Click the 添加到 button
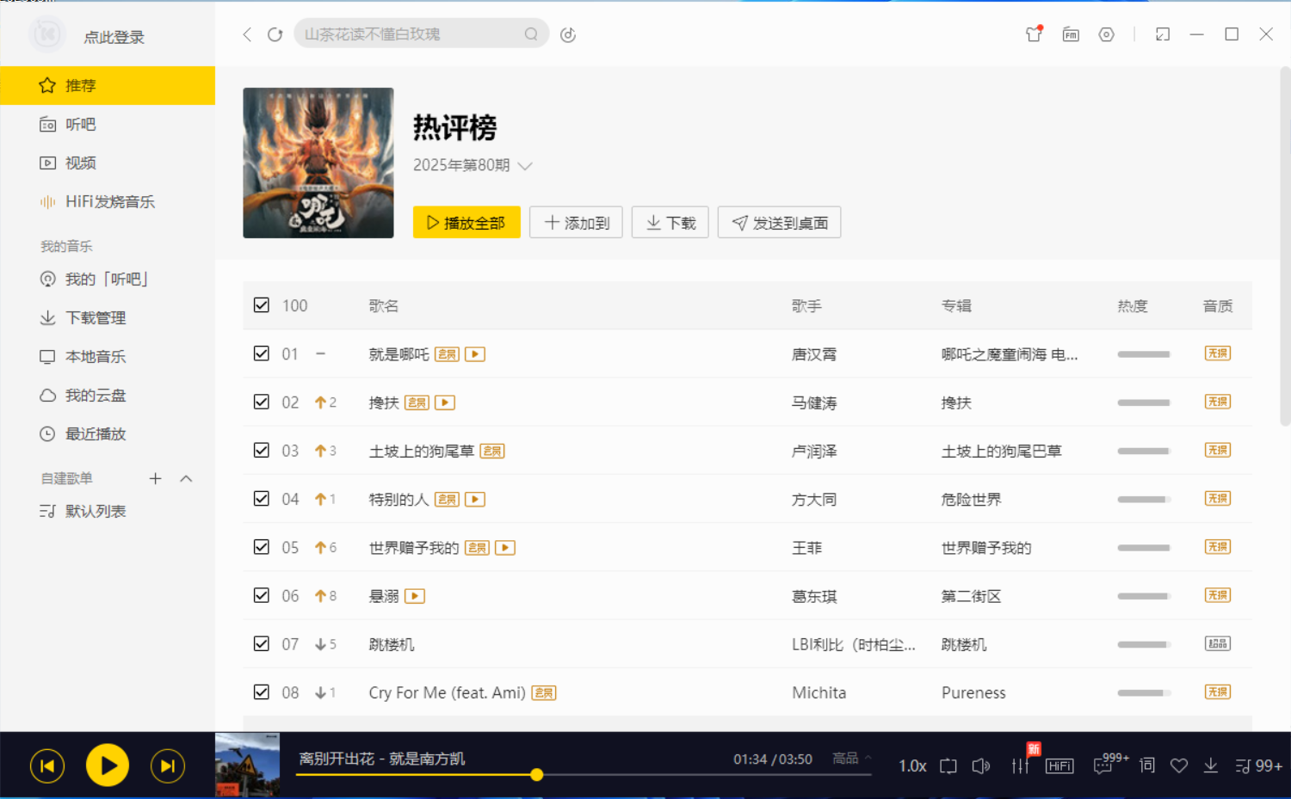 click(x=576, y=223)
